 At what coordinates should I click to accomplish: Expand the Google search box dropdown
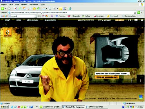36,16
